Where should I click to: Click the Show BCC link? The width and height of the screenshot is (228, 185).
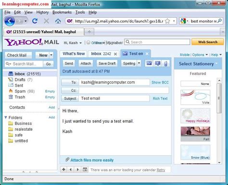(160, 82)
